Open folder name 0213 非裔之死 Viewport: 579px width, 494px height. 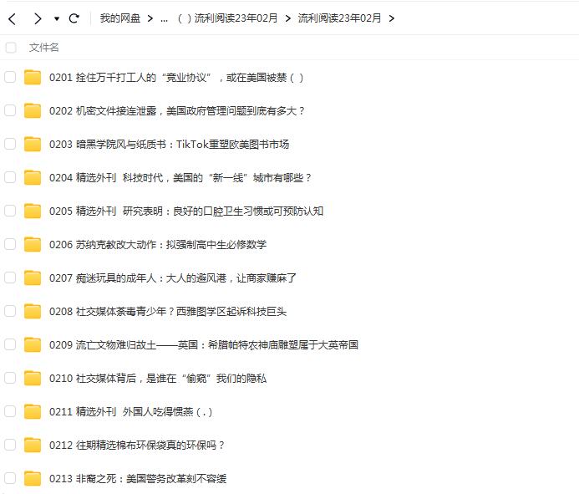point(138,478)
